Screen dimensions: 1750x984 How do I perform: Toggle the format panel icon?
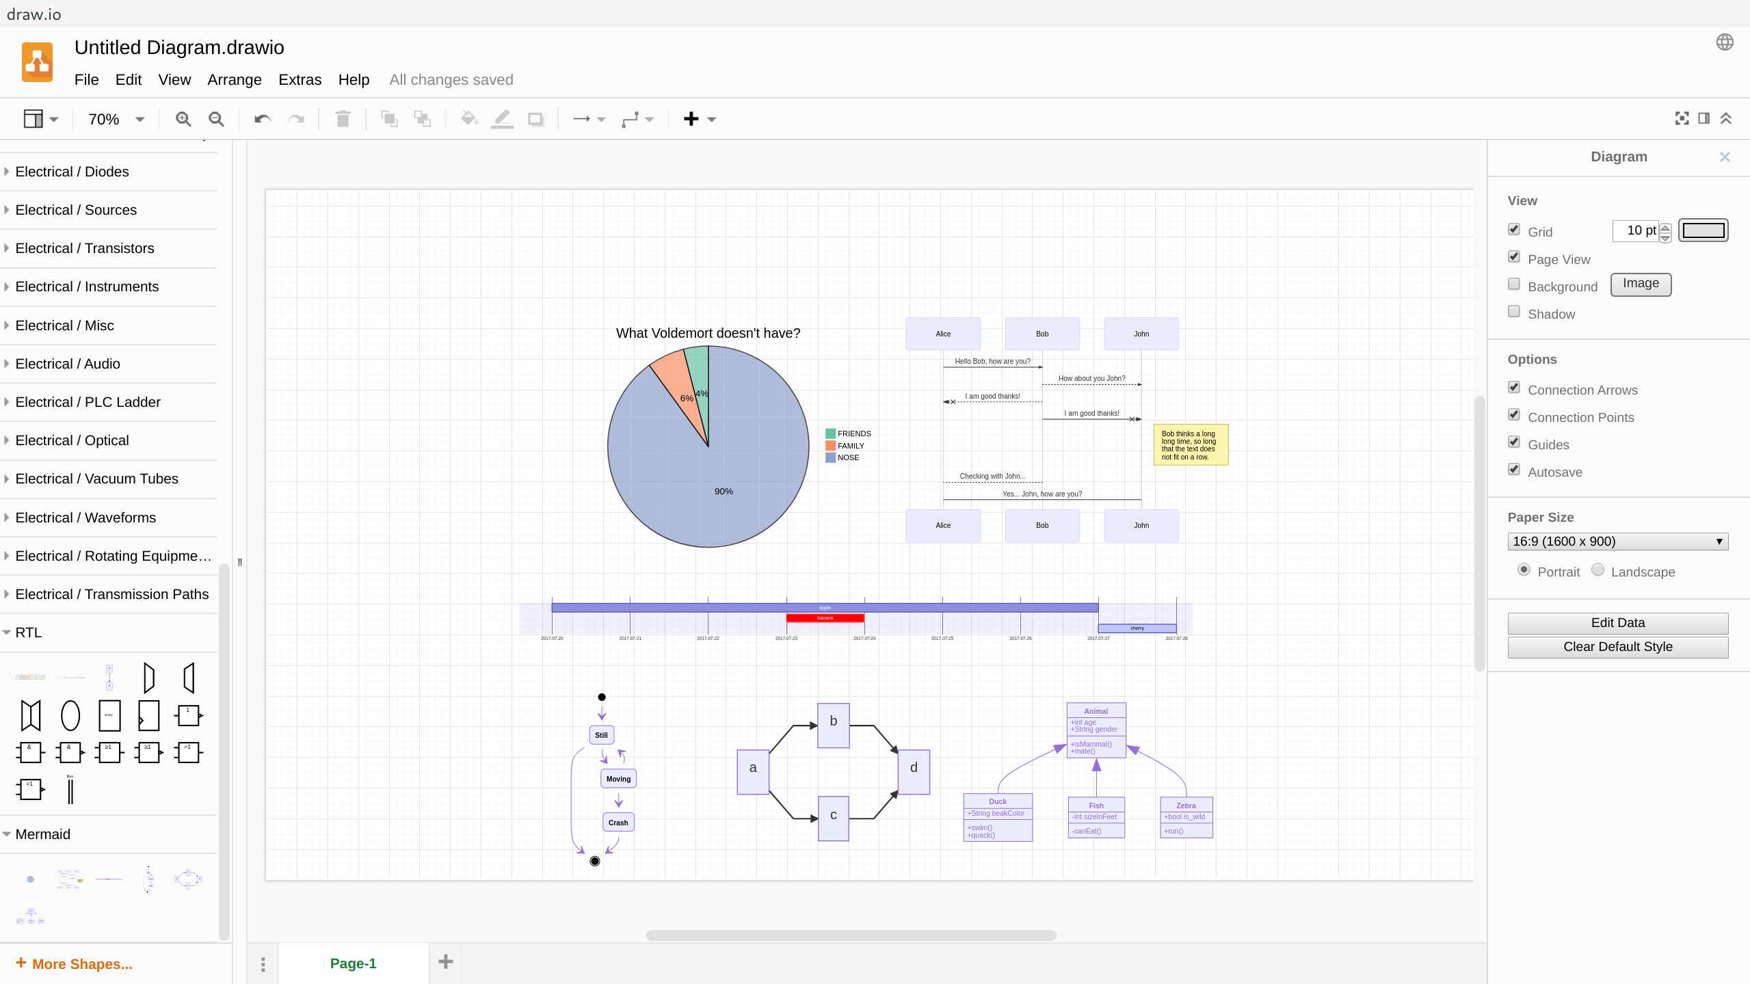[x=1703, y=118]
